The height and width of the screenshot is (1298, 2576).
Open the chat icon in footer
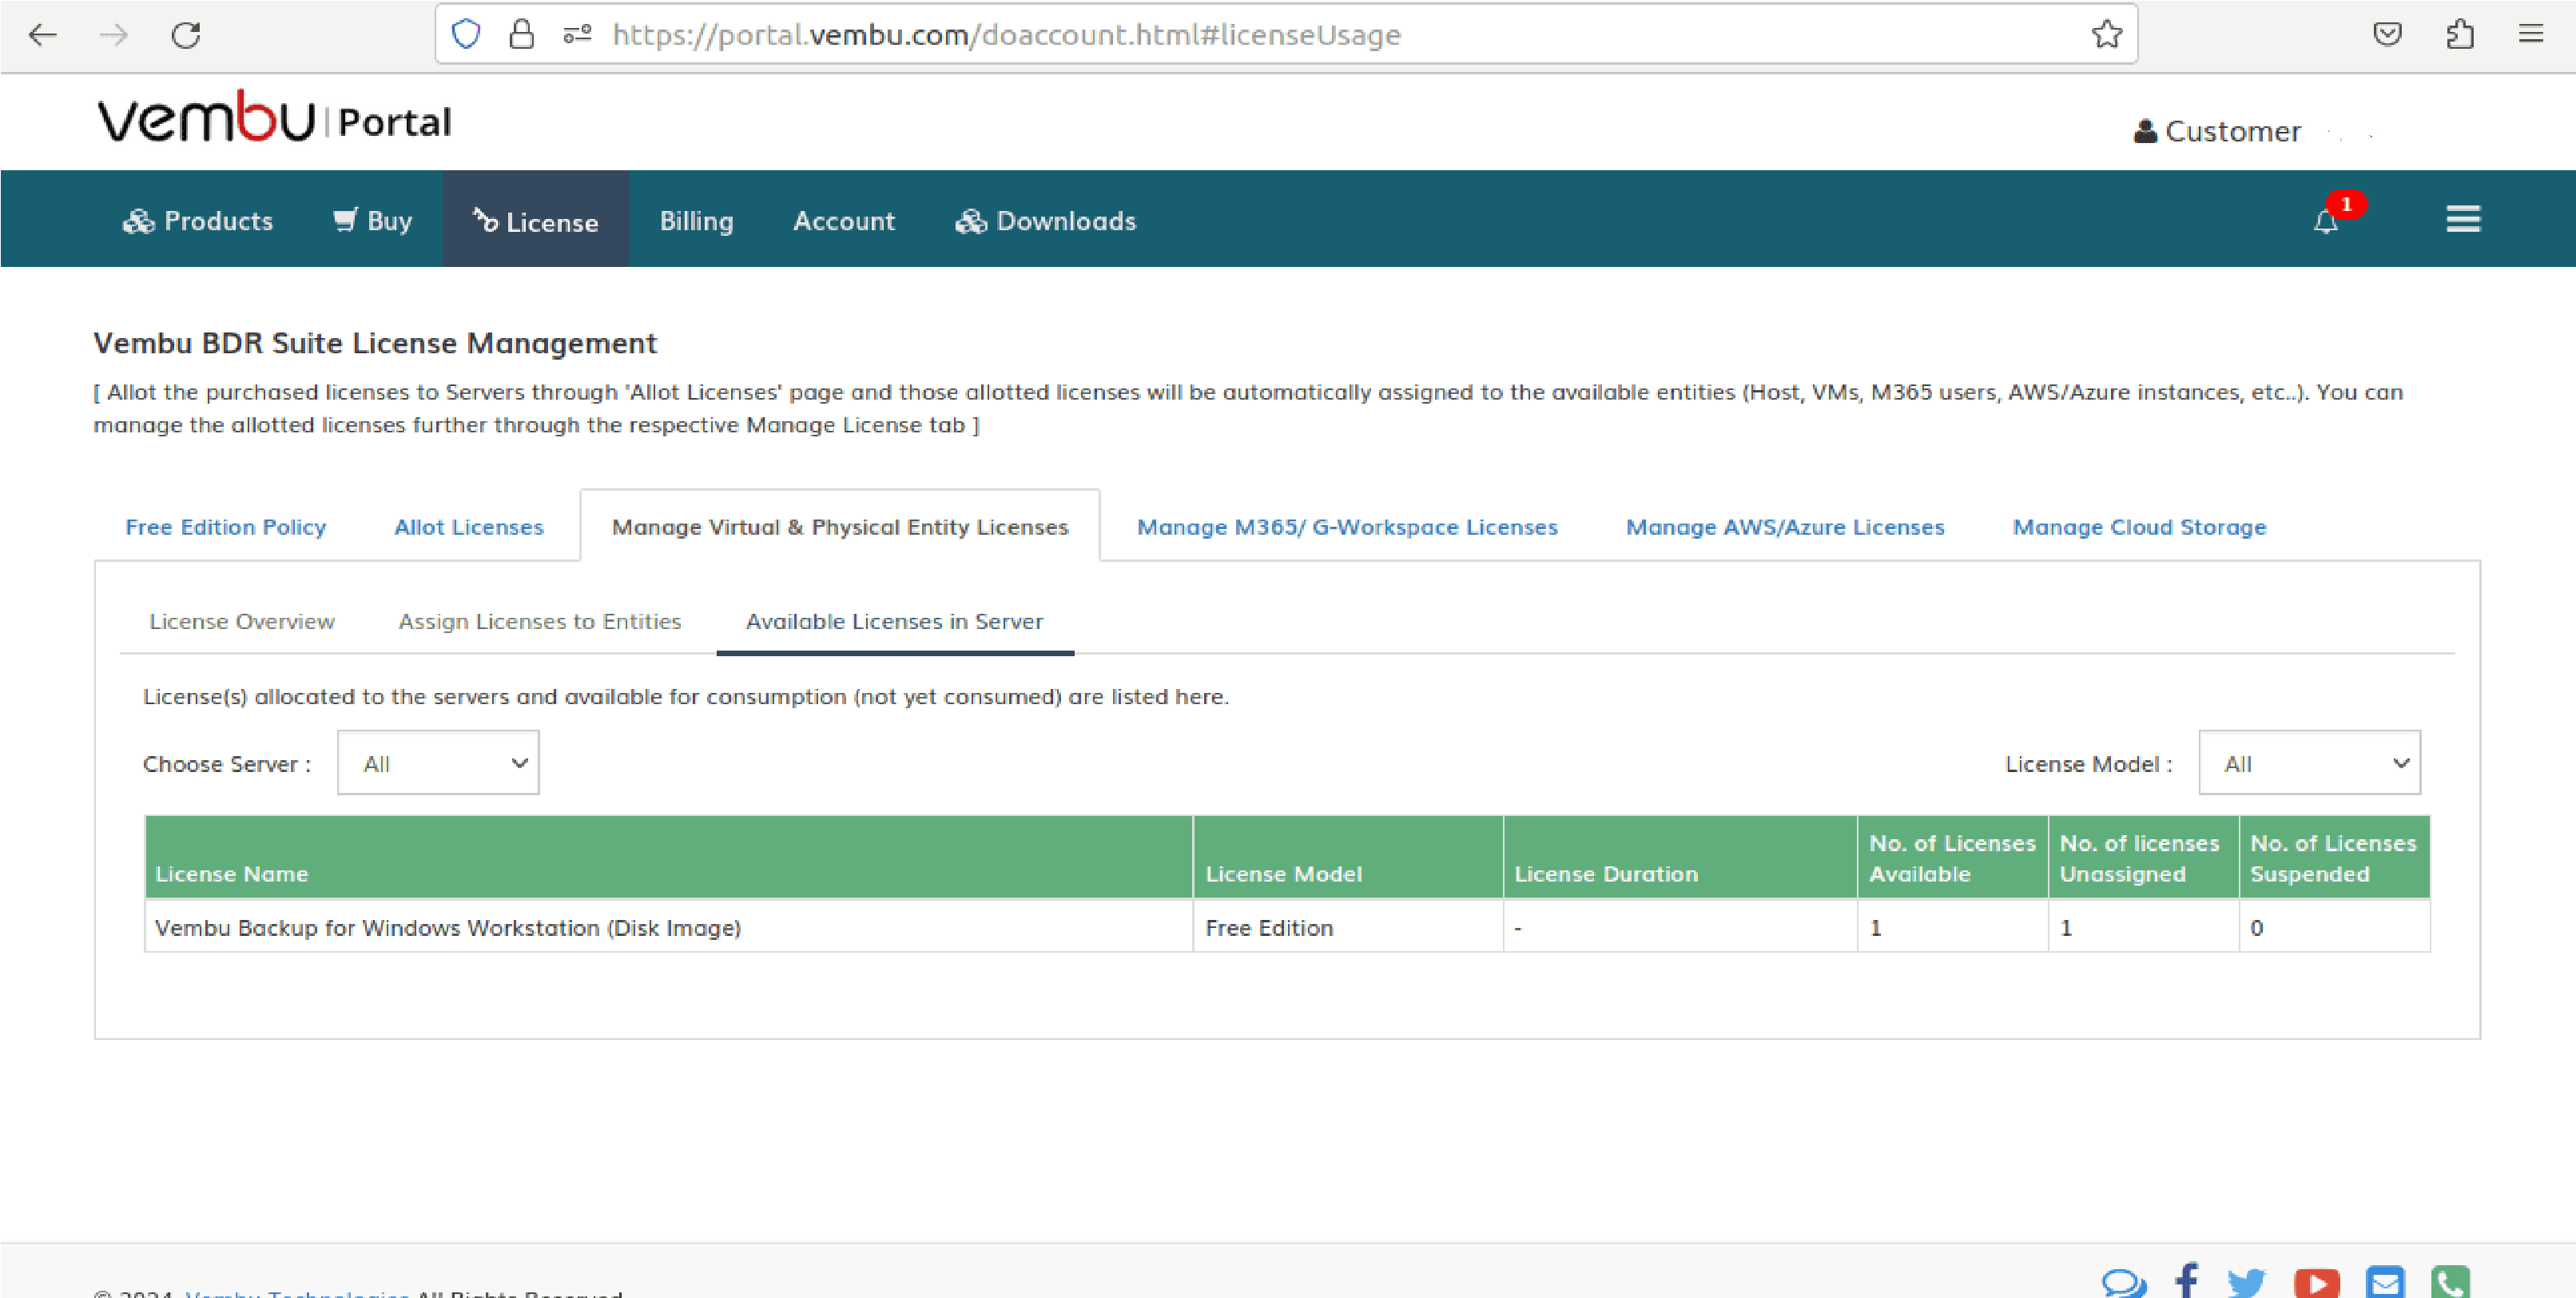click(2123, 1282)
